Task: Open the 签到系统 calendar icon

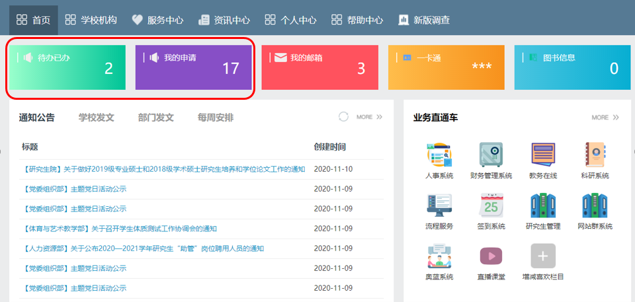Action: coord(491,206)
